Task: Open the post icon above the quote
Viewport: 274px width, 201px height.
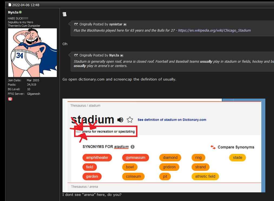Action: tap(64, 14)
